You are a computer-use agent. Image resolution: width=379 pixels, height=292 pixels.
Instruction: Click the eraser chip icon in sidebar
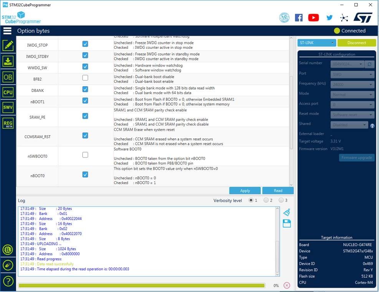8,265
